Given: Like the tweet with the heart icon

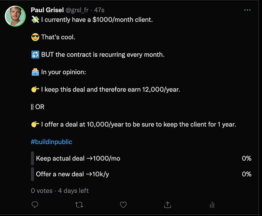Looking at the screenshot, I should pos(123,204).
